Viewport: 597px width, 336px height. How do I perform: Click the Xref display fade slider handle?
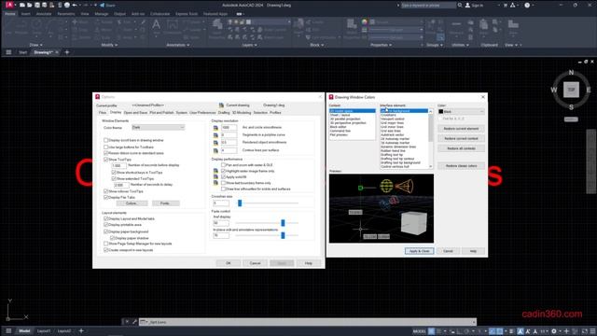coord(283,223)
